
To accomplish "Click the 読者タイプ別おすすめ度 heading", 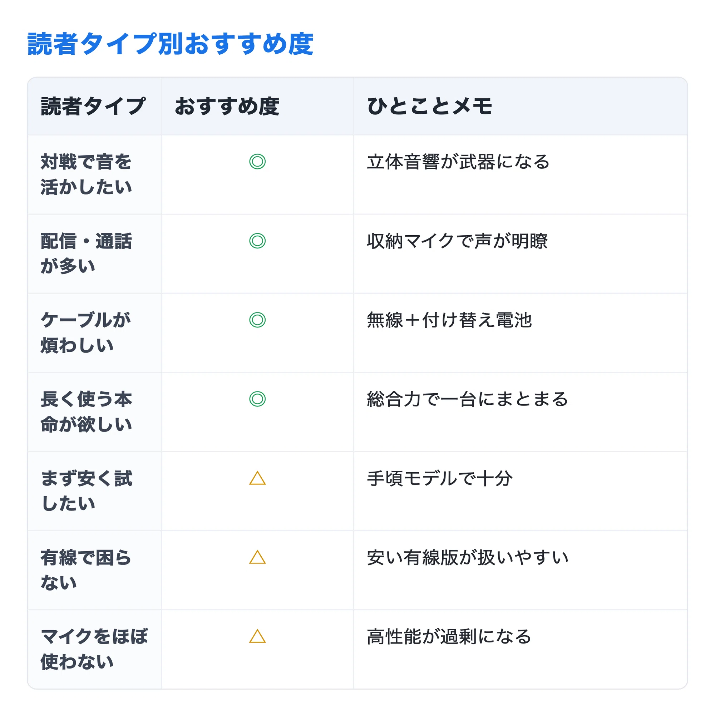I will tap(171, 44).
